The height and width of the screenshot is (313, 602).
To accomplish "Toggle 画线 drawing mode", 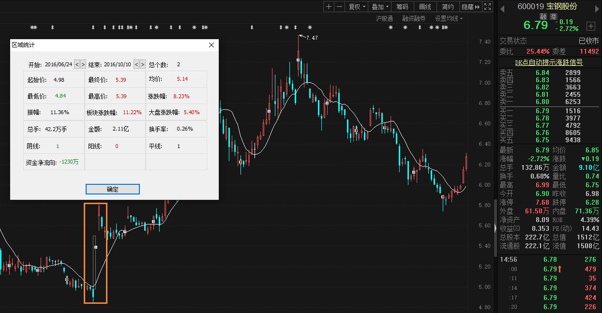I will coord(425,7).
